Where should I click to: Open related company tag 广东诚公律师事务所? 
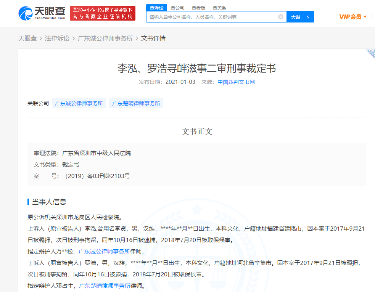tap(79, 103)
